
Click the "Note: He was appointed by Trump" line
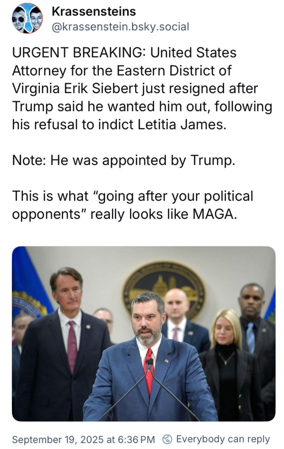(124, 160)
